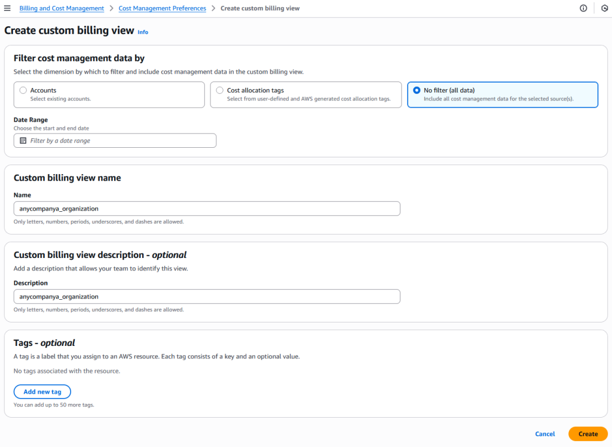Click the Add new tag button
This screenshot has width=612, height=447.
point(42,392)
